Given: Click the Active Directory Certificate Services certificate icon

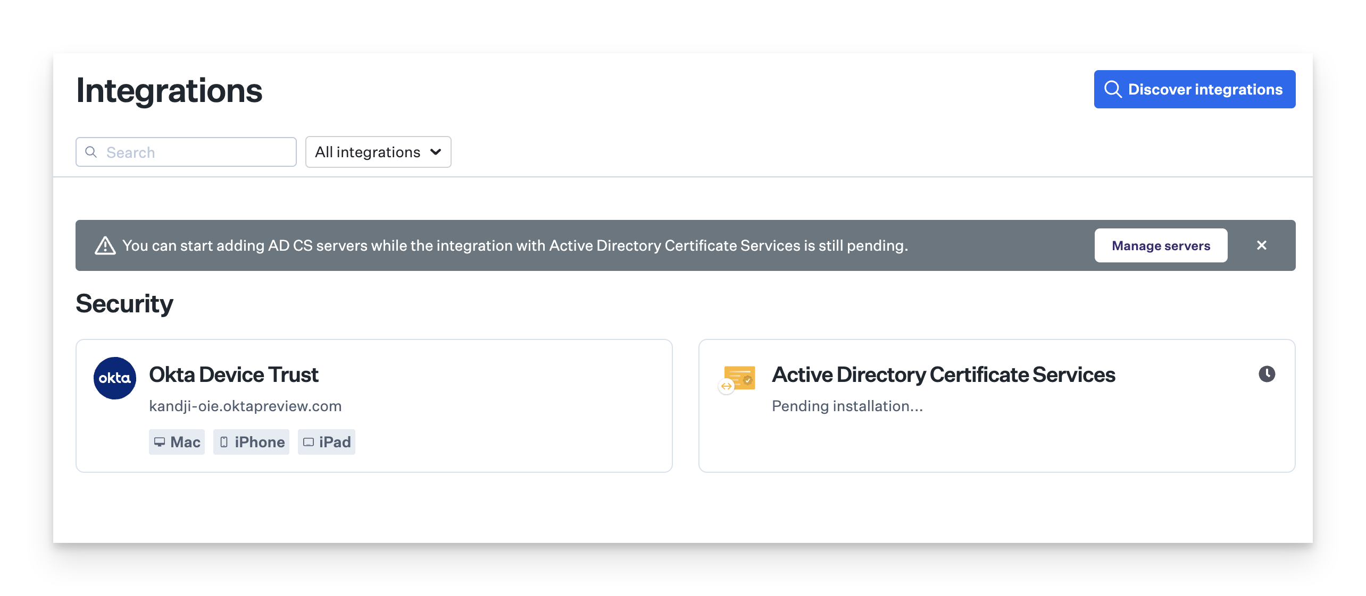Looking at the screenshot, I should click(x=738, y=378).
